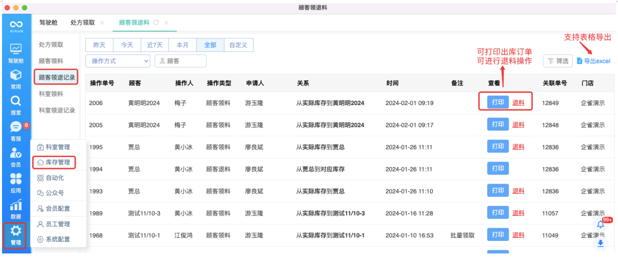The width and height of the screenshot is (618, 257).
Task: Open 处方领取 in the left submenu
Action: click(x=51, y=45)
